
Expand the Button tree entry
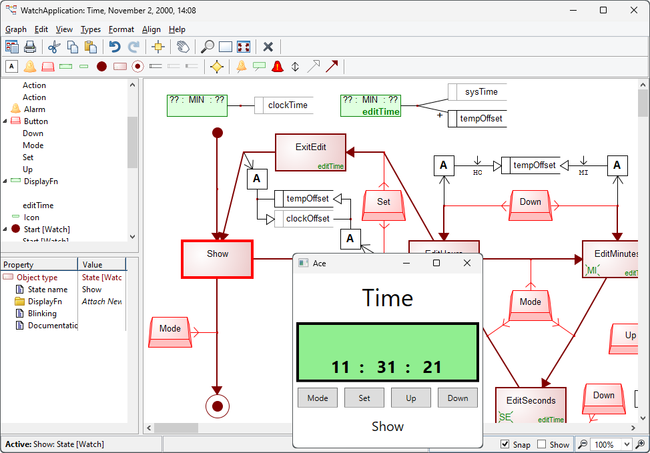(5, 121)
